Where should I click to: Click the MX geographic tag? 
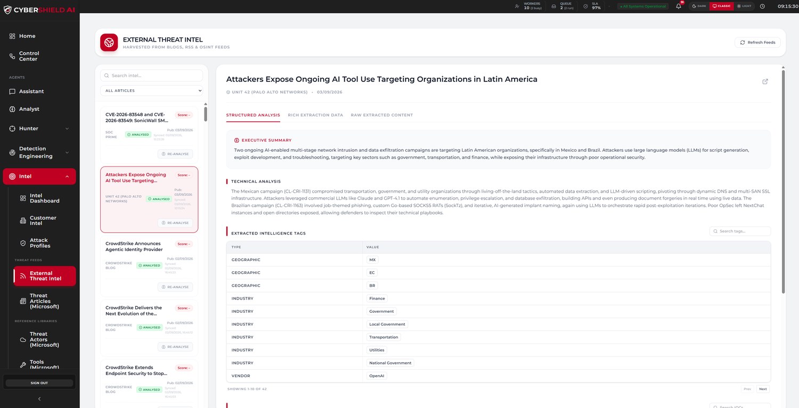[372, 260]
